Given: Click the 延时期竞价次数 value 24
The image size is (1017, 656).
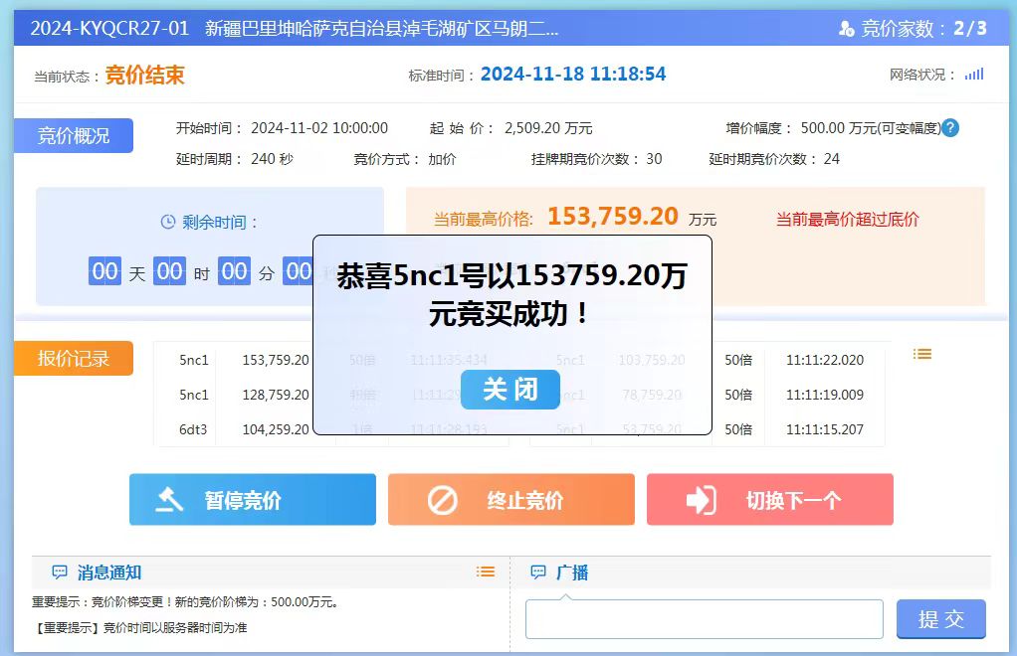Looking at the screenshot, I should pyautogui.click(x=832, y=159).
